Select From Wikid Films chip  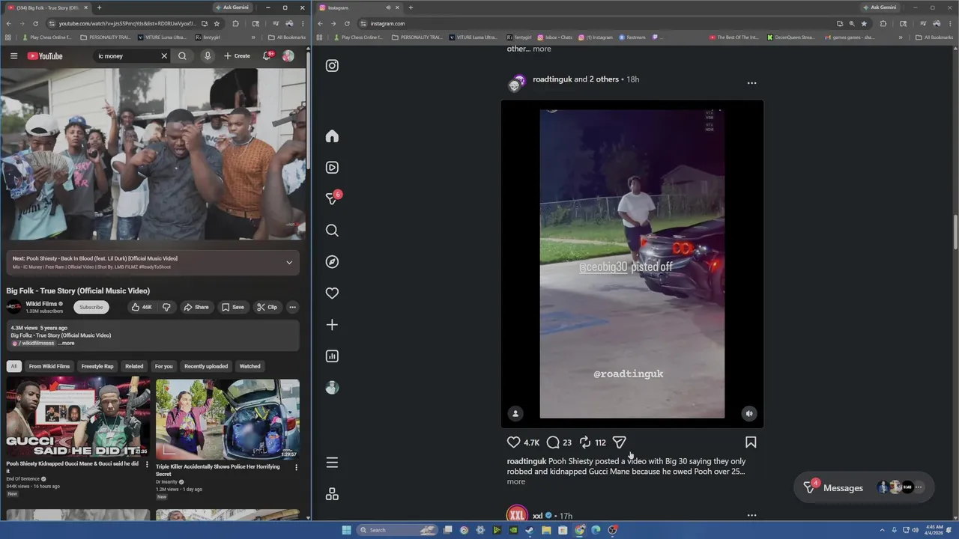[x=49, y=366]
